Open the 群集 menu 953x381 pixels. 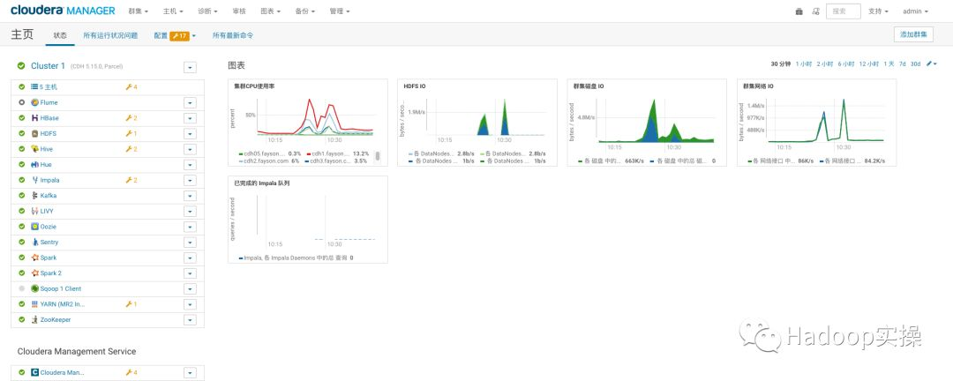pyautogui.click(x=139, y=11)
